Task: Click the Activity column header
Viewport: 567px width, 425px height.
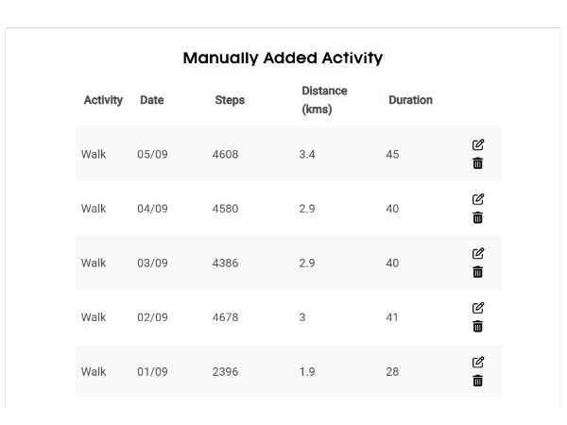Action: [x=103, y=100]
